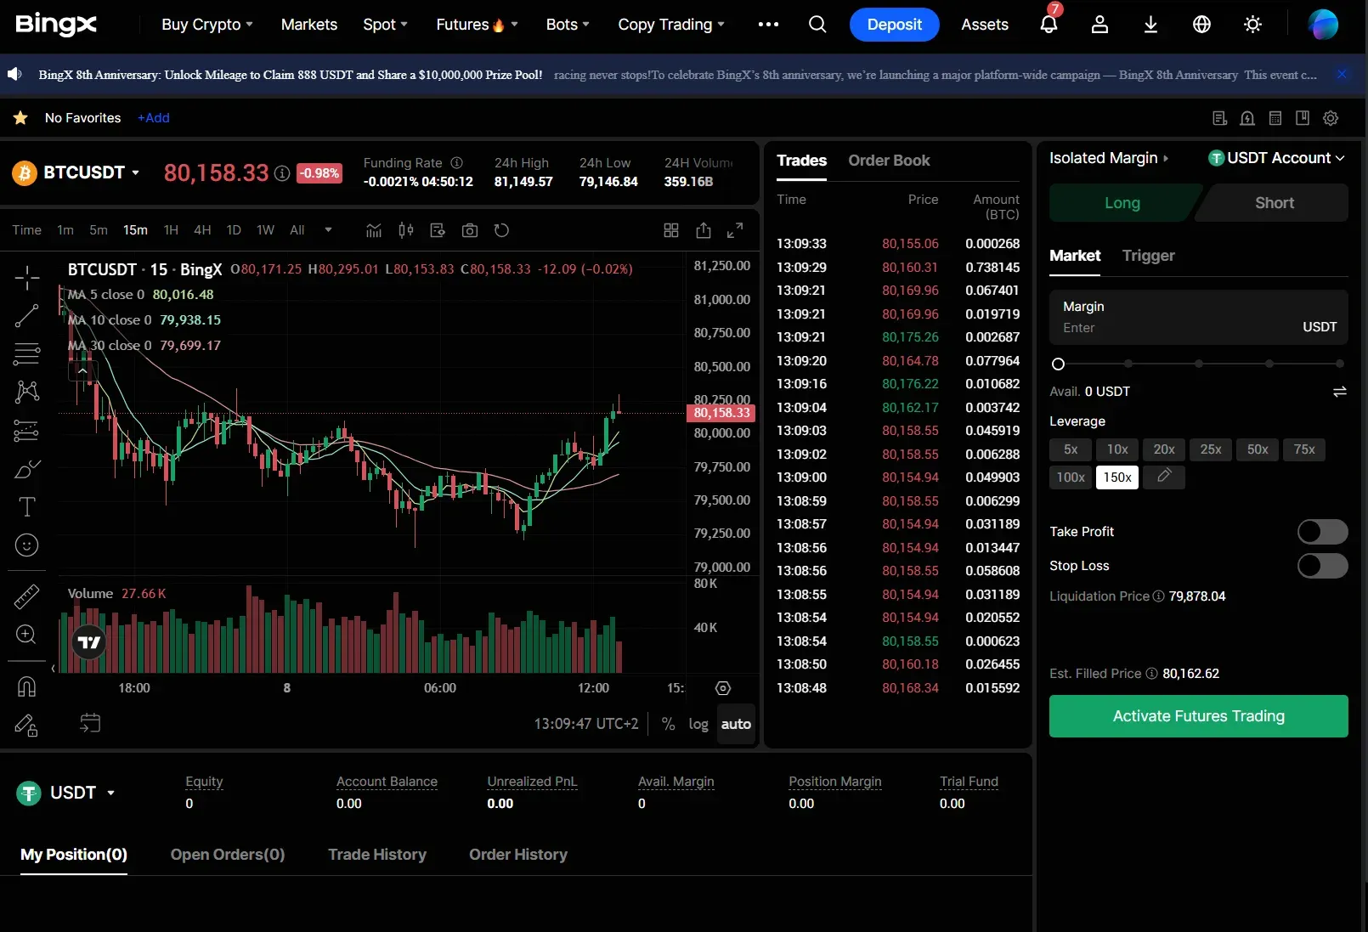Expand the Bots dropdown menu
Image resolution: width=1368 pixels, height=932 pixels.
point(568,25)
